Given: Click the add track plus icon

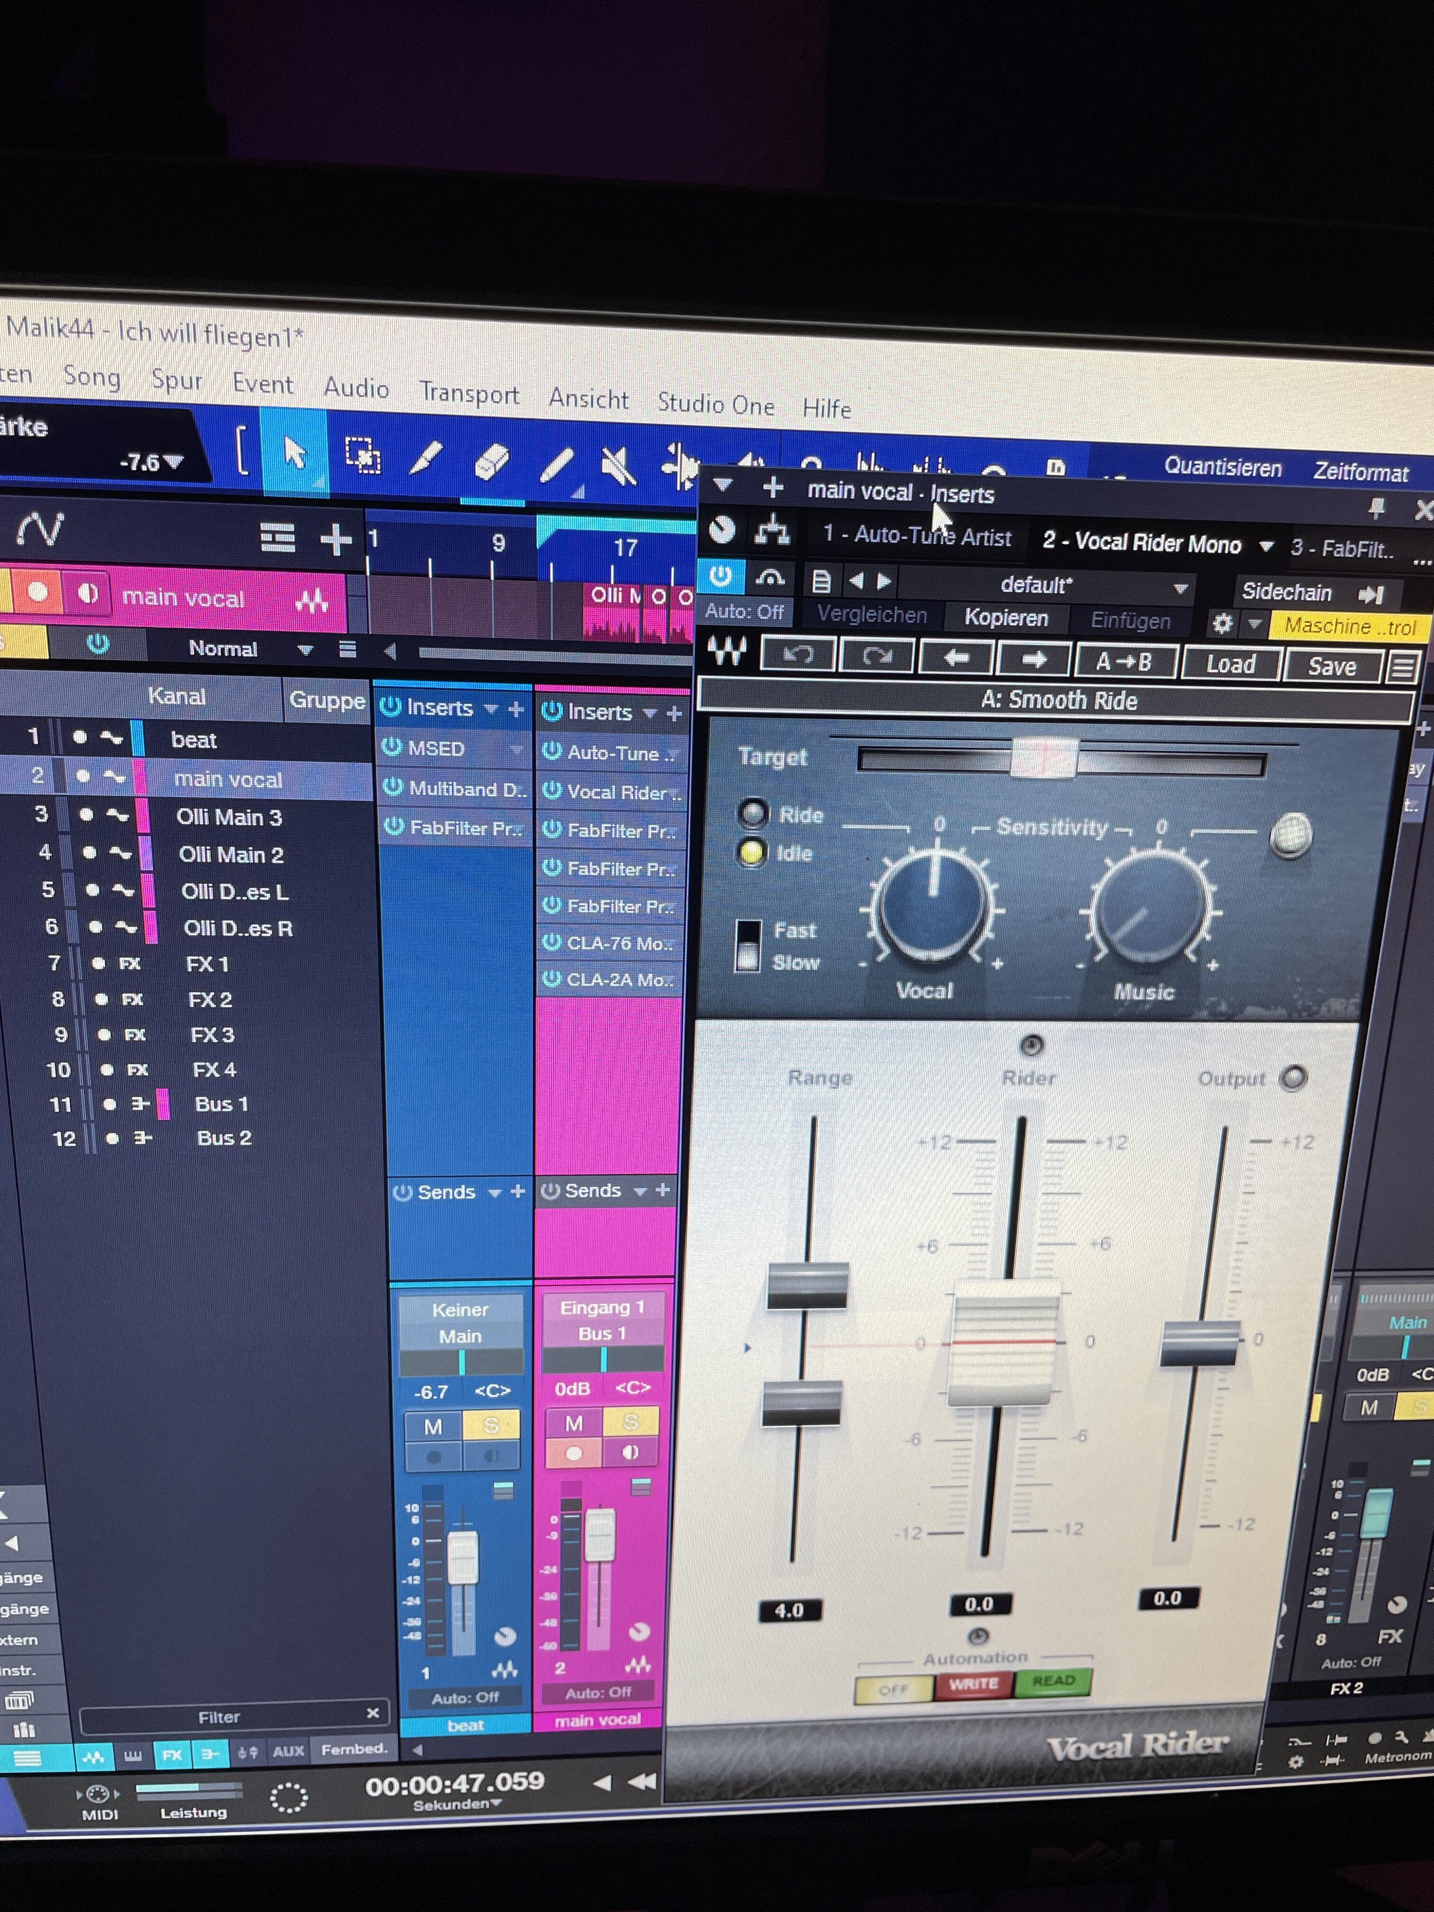Looking at the screenshot, I should [335, 540].
